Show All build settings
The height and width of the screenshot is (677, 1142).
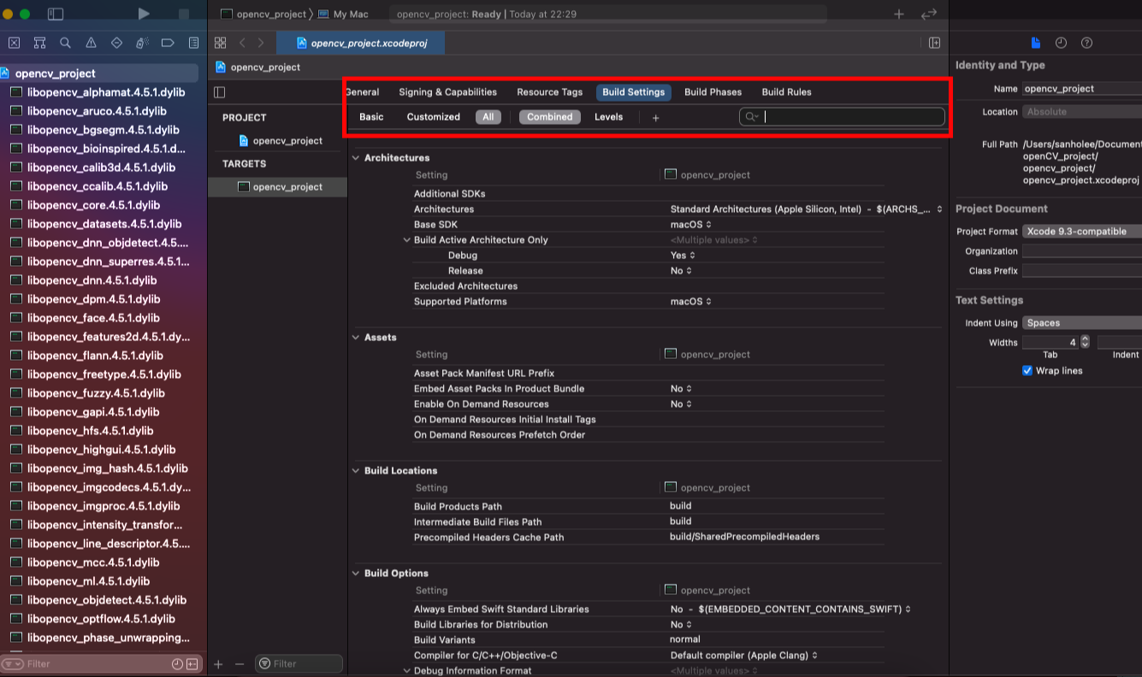(488, 117)
